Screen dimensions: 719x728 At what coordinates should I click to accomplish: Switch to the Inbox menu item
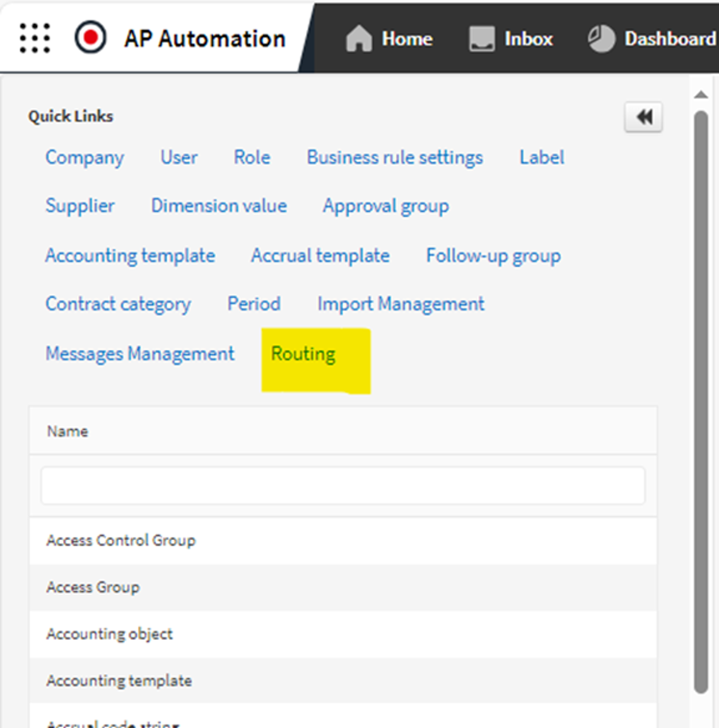(528, 38)
